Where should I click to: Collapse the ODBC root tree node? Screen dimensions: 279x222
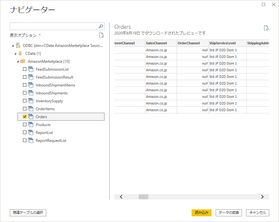click(13, 46)
